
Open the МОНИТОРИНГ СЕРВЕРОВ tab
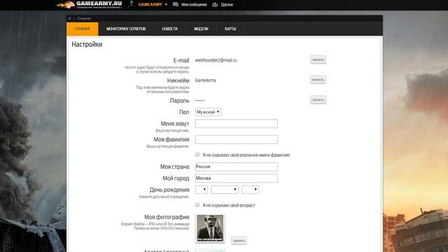coord(126,29)
